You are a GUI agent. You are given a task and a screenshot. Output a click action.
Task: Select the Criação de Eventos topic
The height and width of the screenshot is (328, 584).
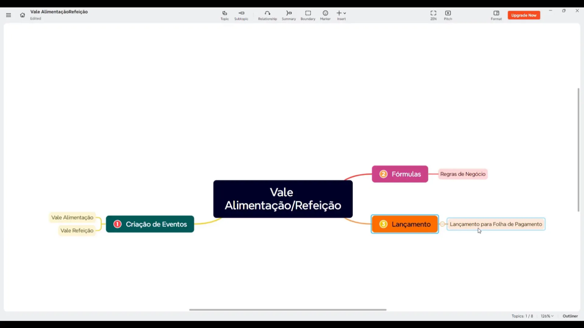pyautogui.click(x=150, y=224)
